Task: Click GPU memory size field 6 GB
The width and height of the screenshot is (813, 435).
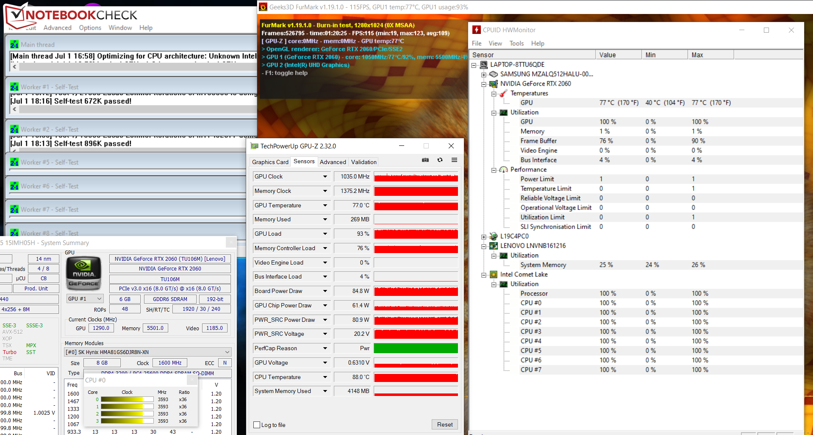Action: click(x=125, y=299)
